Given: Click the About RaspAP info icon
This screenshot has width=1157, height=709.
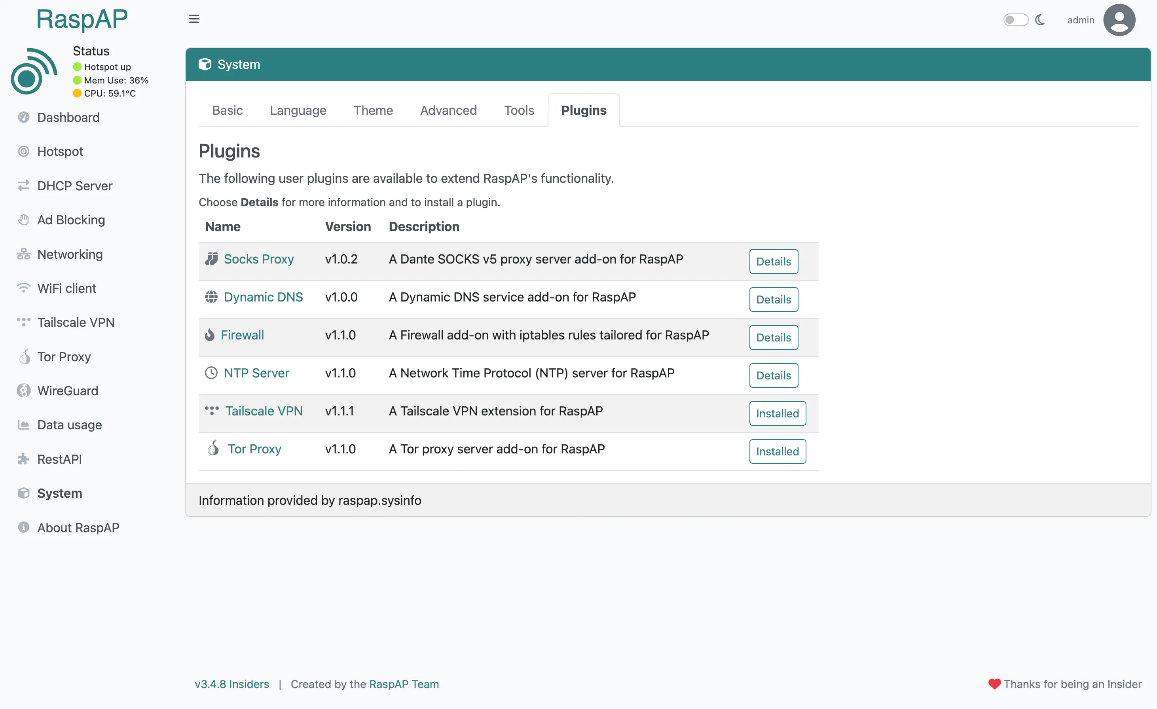Looking at the screenshot, I should [23, 527].
